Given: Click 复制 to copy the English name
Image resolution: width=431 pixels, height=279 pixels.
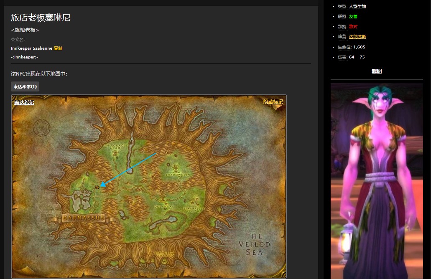Looking at the screenshot, I should point(58,48).
